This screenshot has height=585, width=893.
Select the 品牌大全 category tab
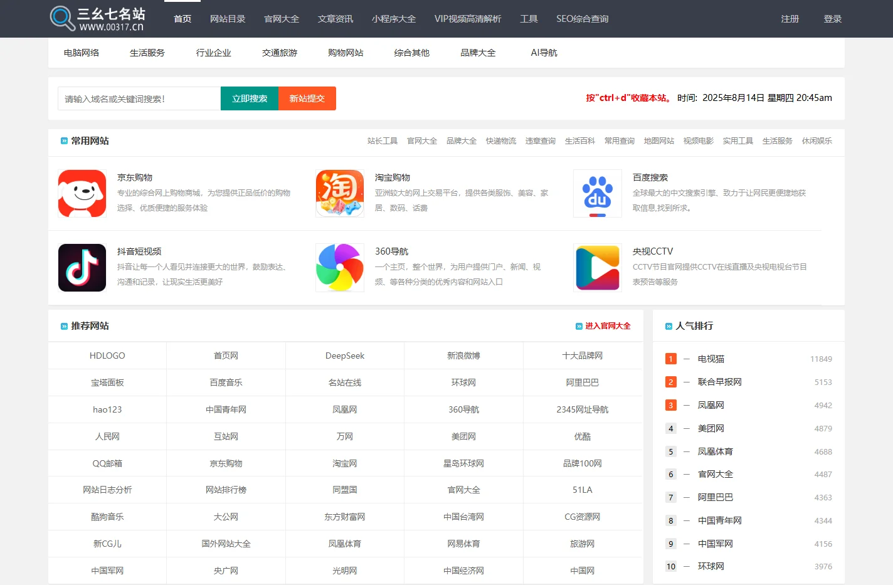click(478, 53)
